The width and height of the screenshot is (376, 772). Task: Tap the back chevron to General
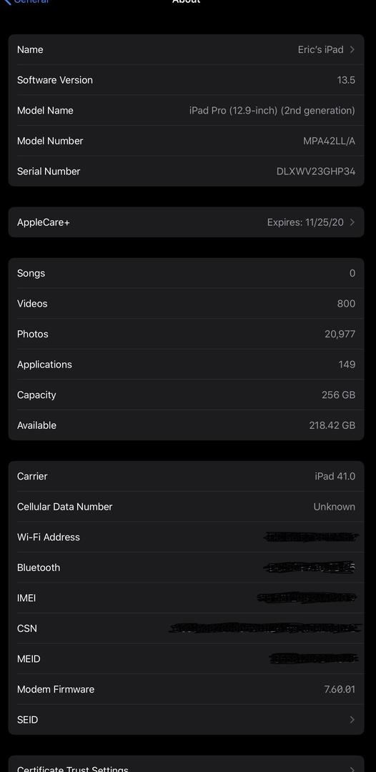coord(7,1)
